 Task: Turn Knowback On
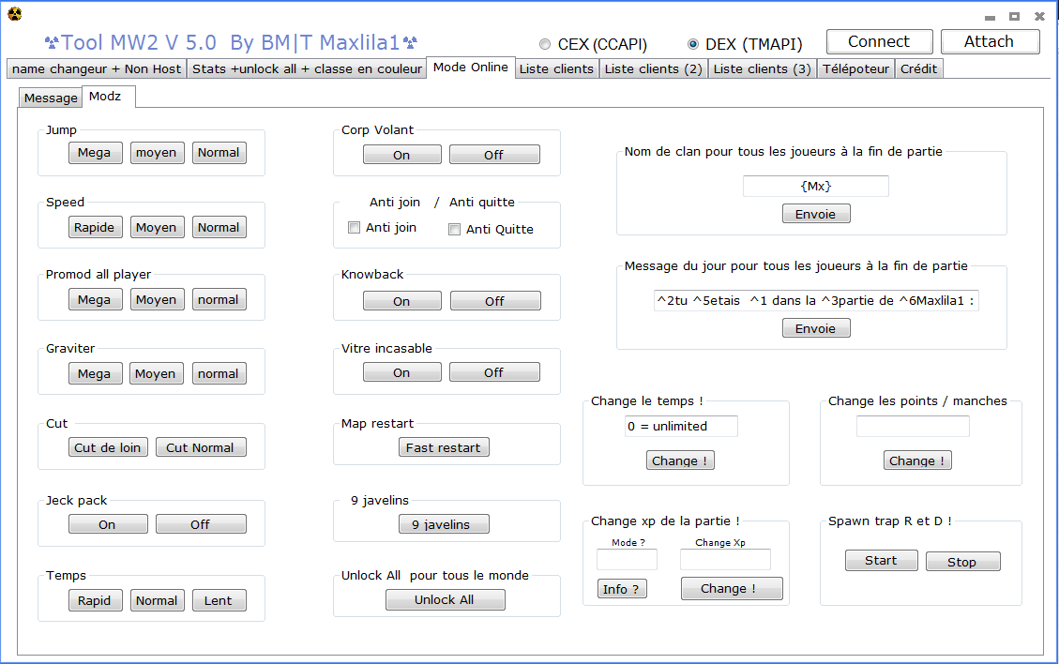401,301
